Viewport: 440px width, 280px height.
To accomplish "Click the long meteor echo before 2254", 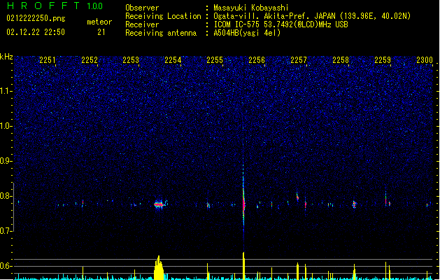I will pos(159,204).
